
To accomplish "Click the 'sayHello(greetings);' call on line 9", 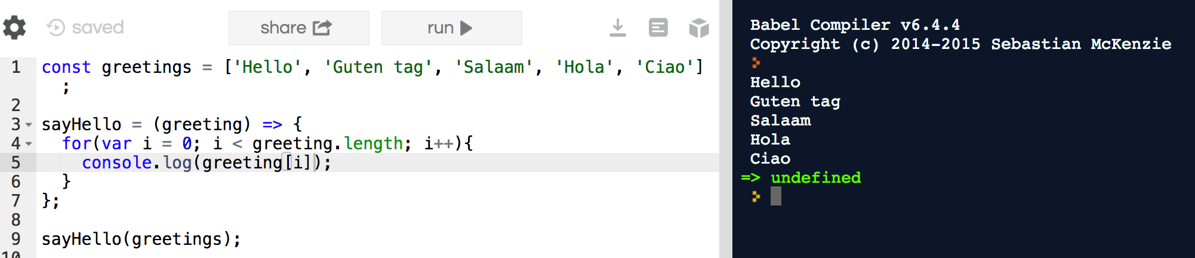I will point(141,239).
